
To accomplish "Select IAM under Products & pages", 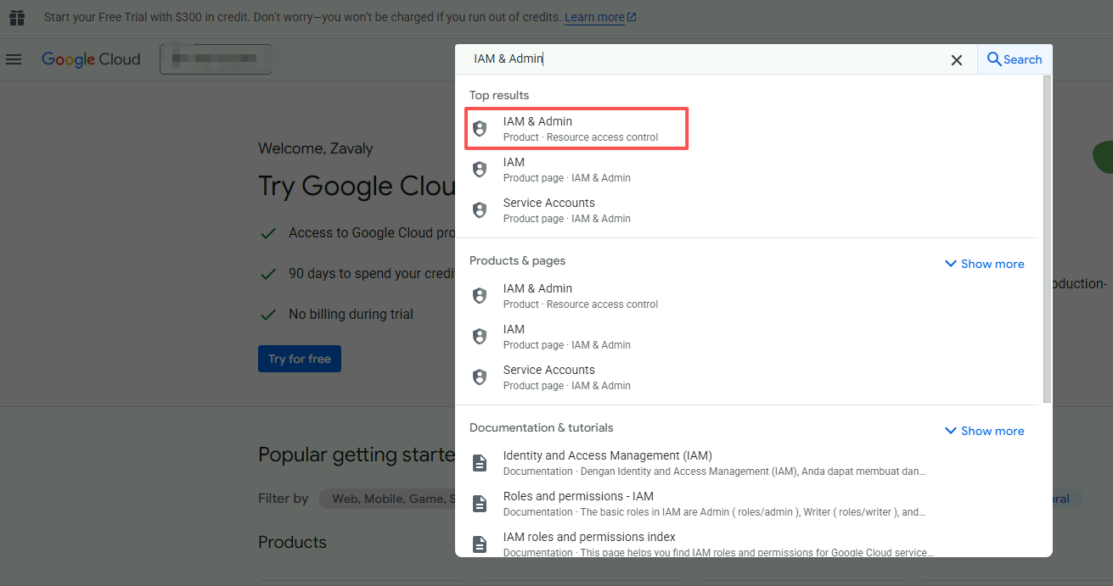I will pyautogui.click(x=746, y=337).
